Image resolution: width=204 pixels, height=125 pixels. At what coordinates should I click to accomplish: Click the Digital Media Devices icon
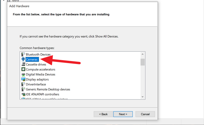click(x=23, y=74)
